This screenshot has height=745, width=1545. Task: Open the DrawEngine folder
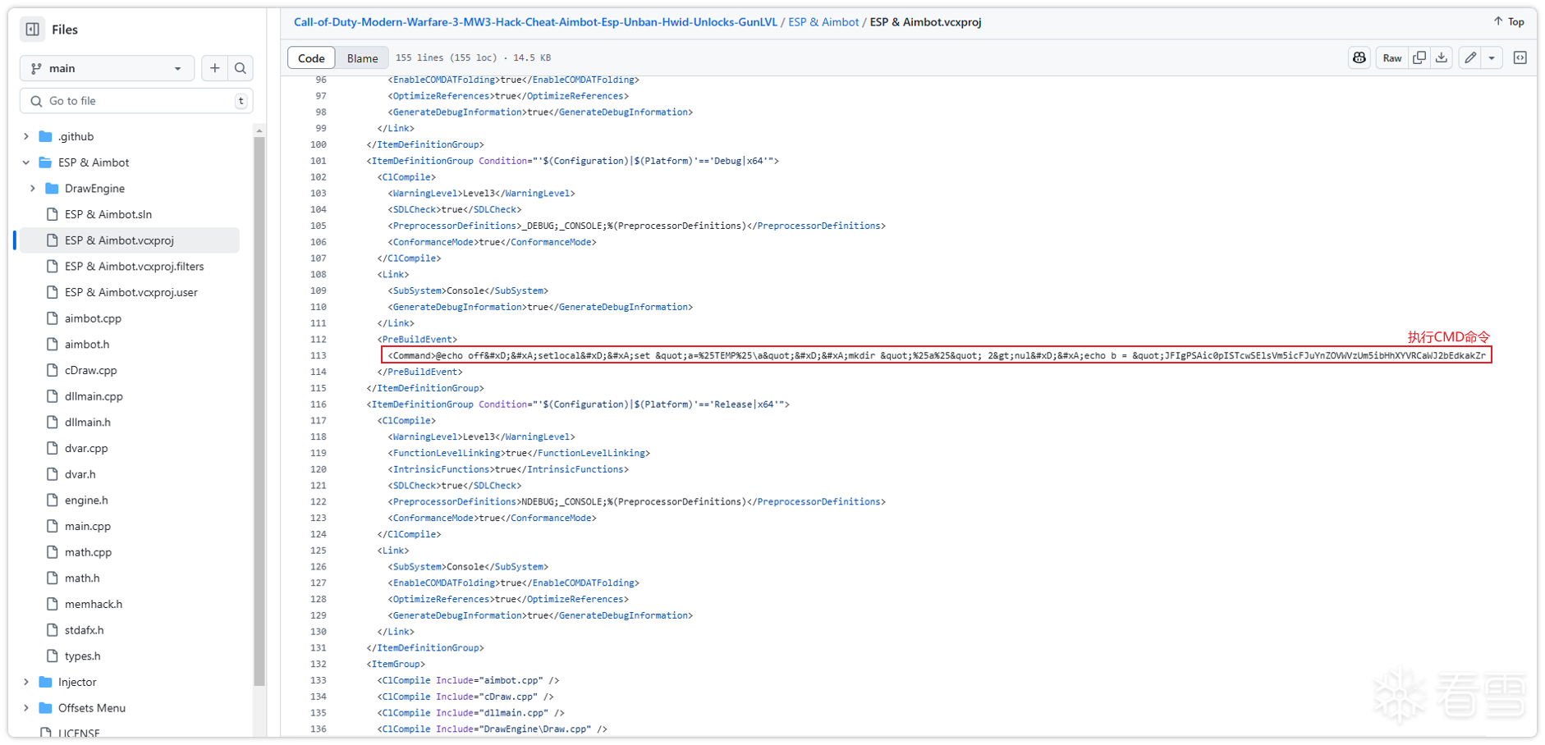tap(94, 189)
